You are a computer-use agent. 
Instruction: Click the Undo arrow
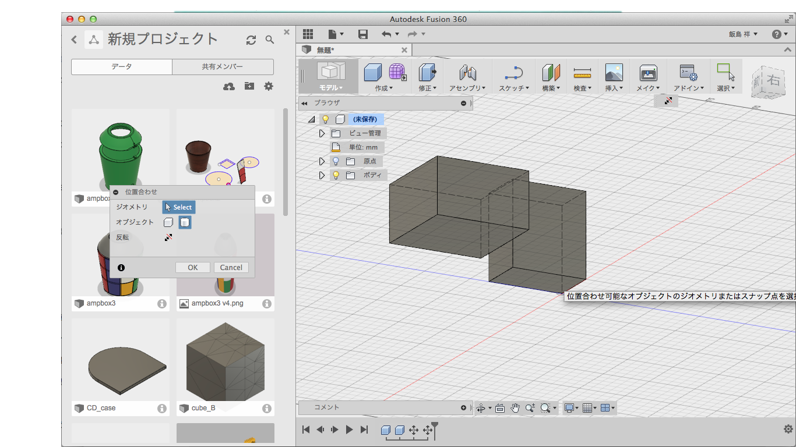386,34
